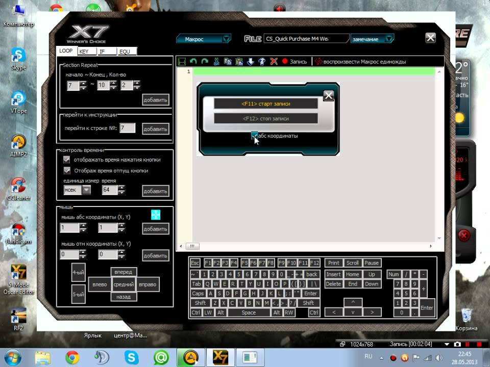Click <F11> старт записи button
Screen dimensions: 490x367
tap(265, 103)
